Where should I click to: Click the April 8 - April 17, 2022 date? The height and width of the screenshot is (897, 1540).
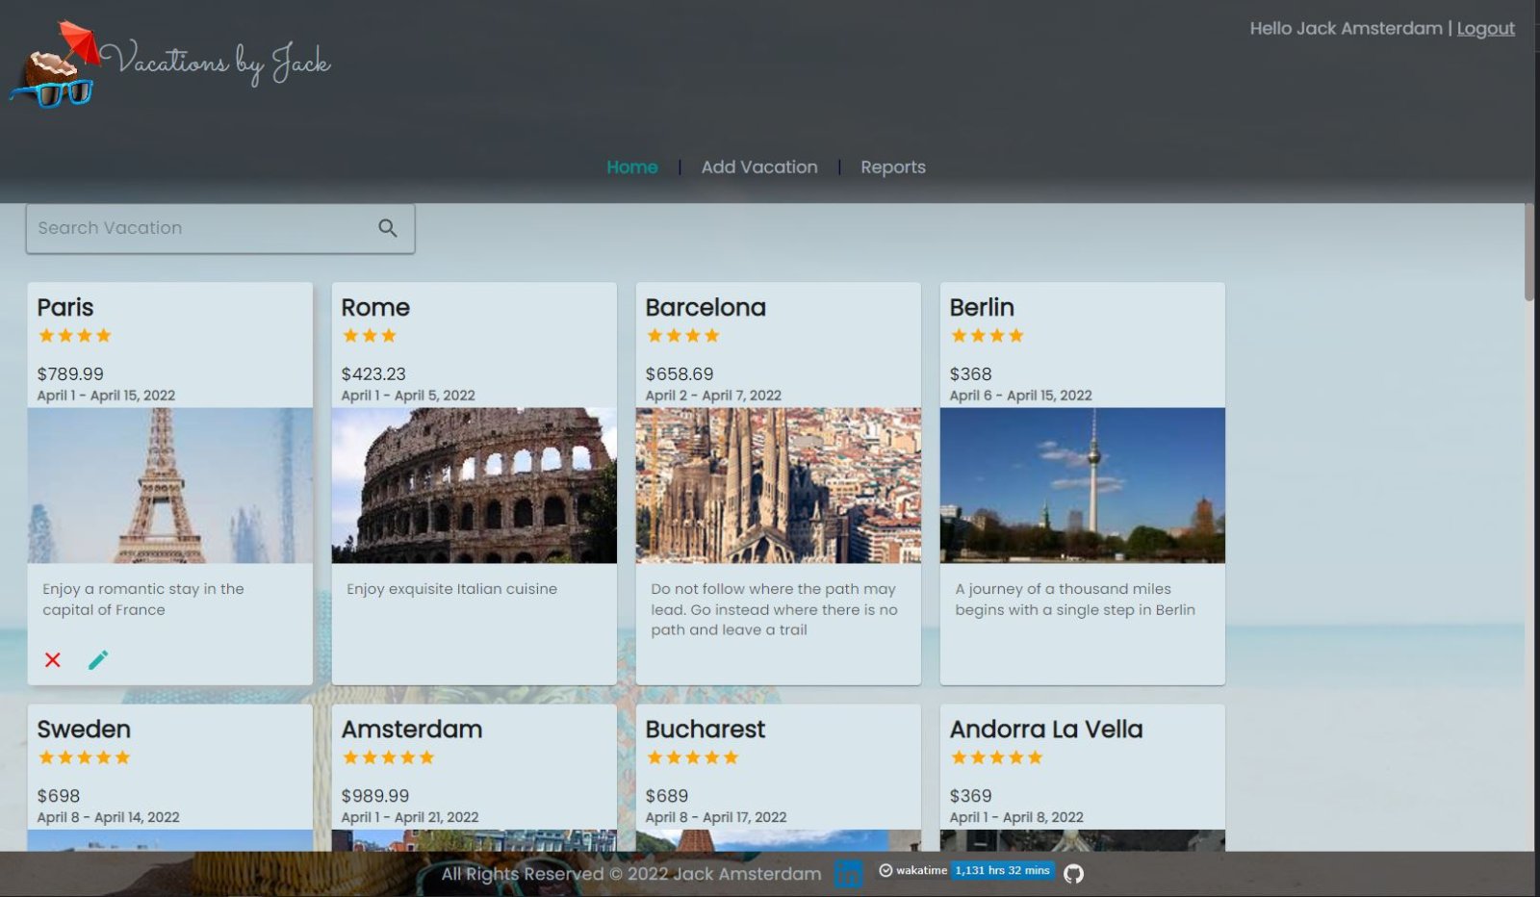716,817
